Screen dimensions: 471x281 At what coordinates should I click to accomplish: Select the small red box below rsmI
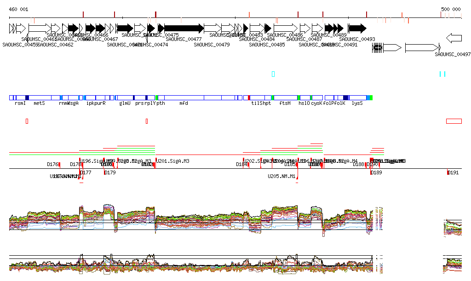(x=27, y=121)
